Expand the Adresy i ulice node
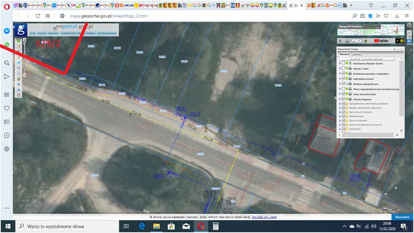This screenshot has height=233, width=414. coord(340,68)
